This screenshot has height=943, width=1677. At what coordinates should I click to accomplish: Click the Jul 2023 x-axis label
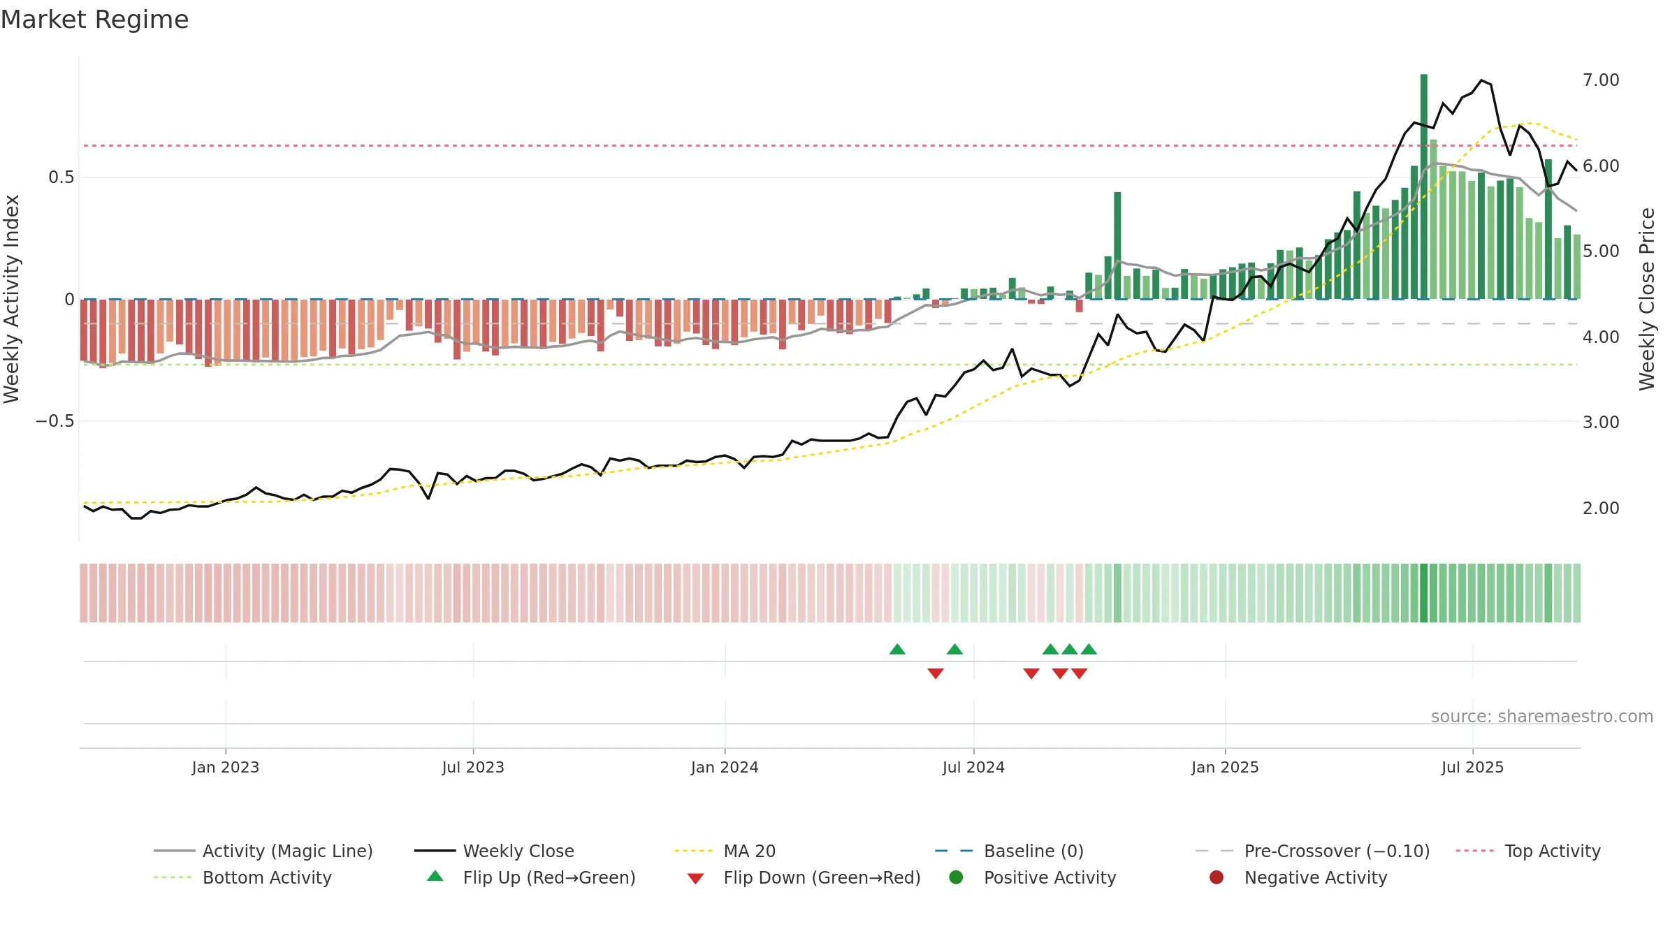[x=473, y=767]
